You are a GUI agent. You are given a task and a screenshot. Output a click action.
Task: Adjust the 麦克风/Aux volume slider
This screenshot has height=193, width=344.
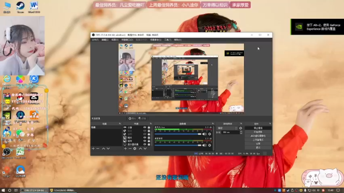click(x=178, y=134)
